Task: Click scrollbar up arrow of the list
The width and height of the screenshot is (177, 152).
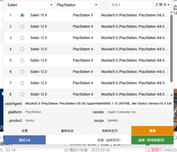Action: click(x=171, y=12)
